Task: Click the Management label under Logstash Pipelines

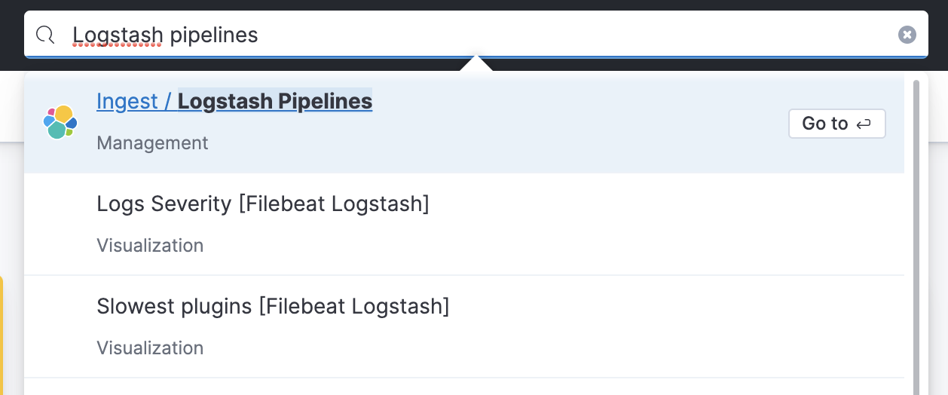Action: click(152, 142)
